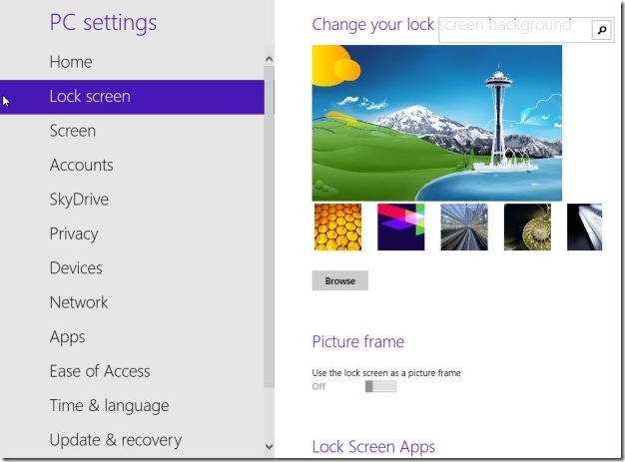Click the Browse button
The image size is (625, 462).
(340, 280)
